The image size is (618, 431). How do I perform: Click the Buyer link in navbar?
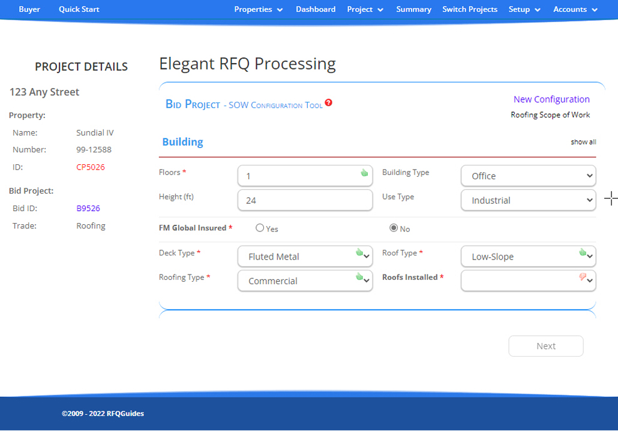[29, 10]
